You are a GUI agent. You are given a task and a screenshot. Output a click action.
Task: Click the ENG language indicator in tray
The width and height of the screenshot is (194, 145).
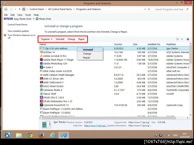click(175, 135)
